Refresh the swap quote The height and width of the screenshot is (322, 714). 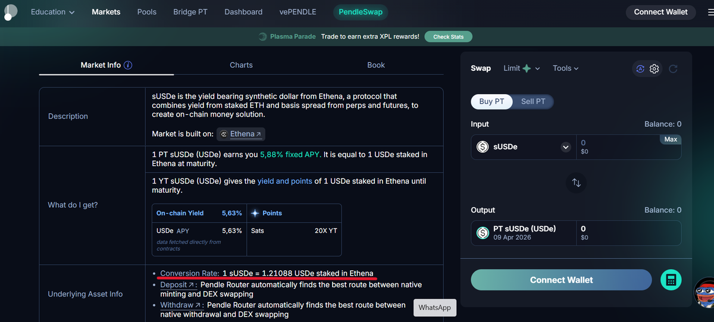click(673, 68)
